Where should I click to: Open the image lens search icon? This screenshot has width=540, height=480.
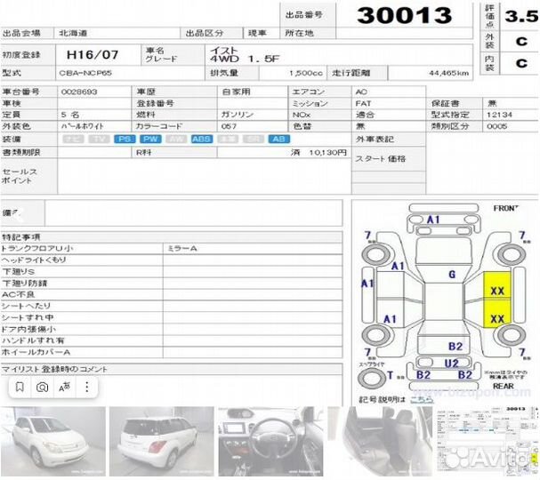point(42,388)
